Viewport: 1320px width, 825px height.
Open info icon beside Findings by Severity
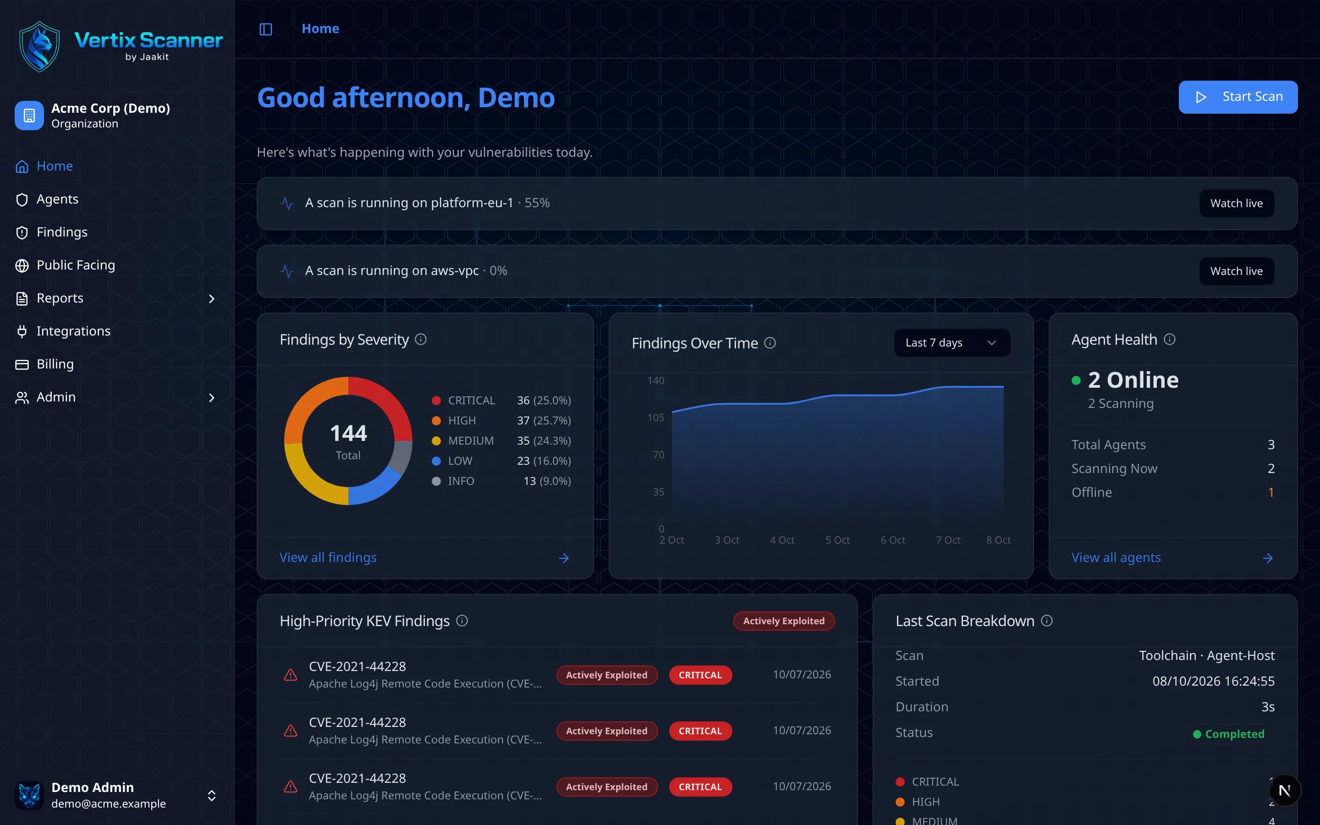click(421, 339)
